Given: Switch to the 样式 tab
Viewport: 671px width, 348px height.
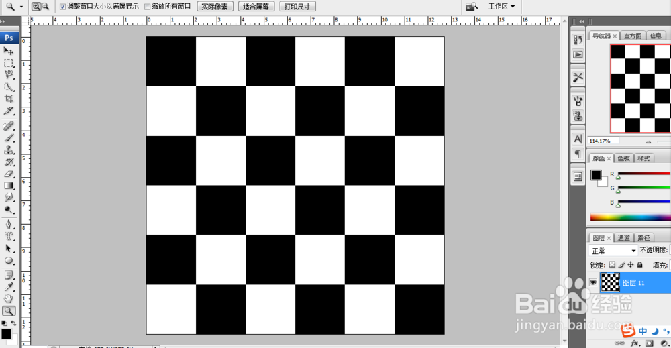Looking at the screenshot, I should click(x=643, y=158).
